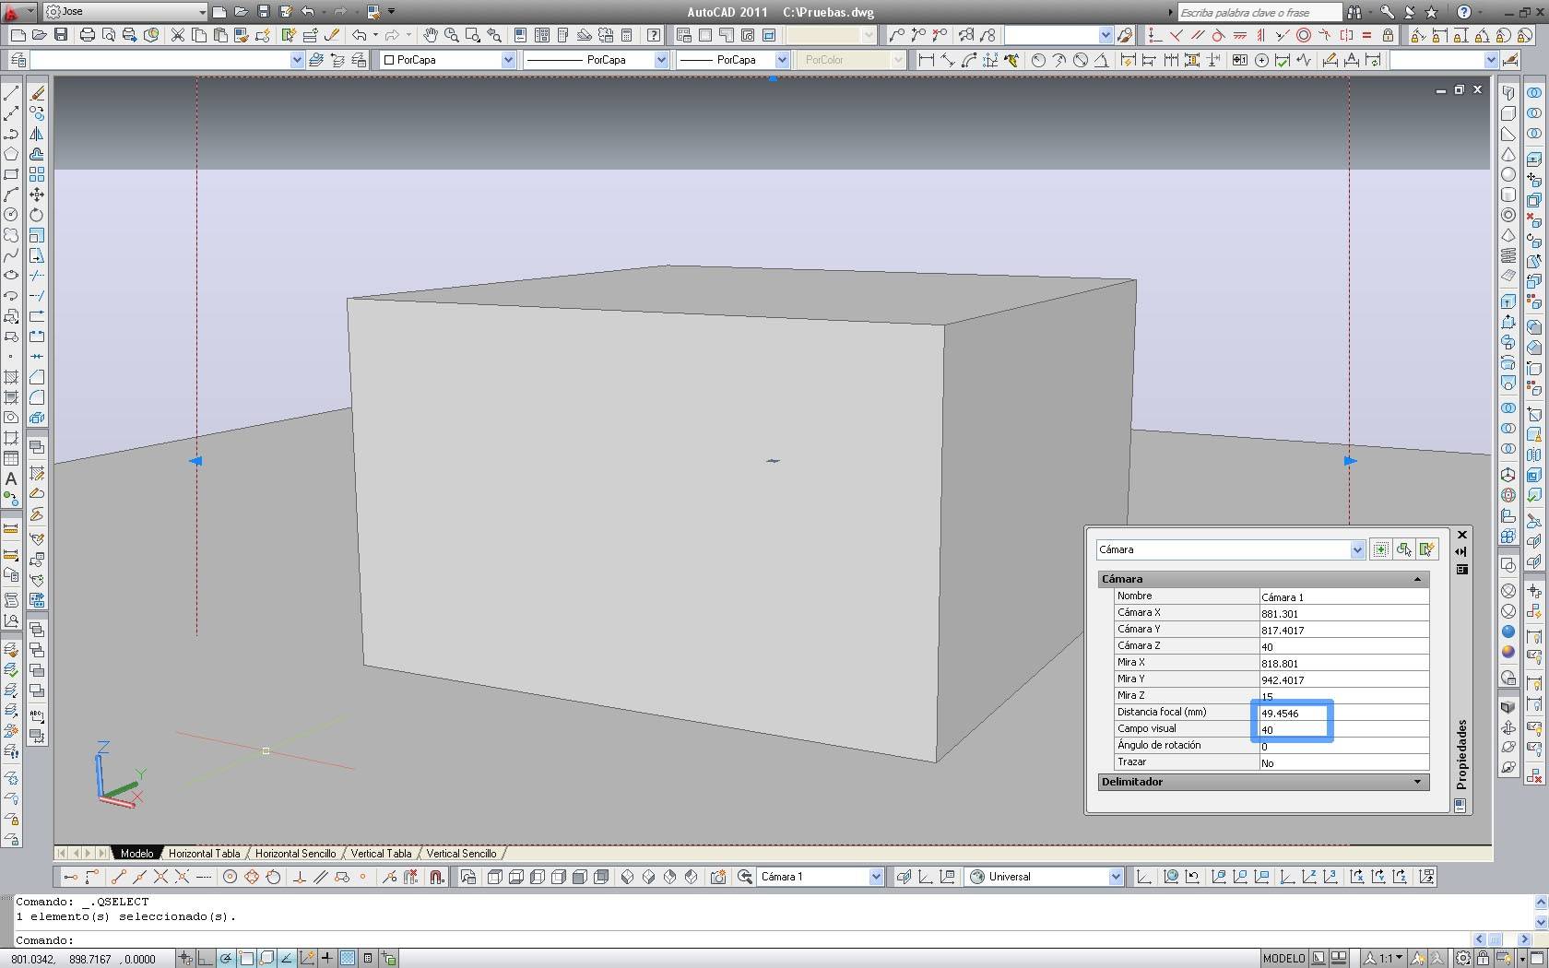Click the Create Camera icon
Screen dimensions: 1549x968
[x=718, y=877]
